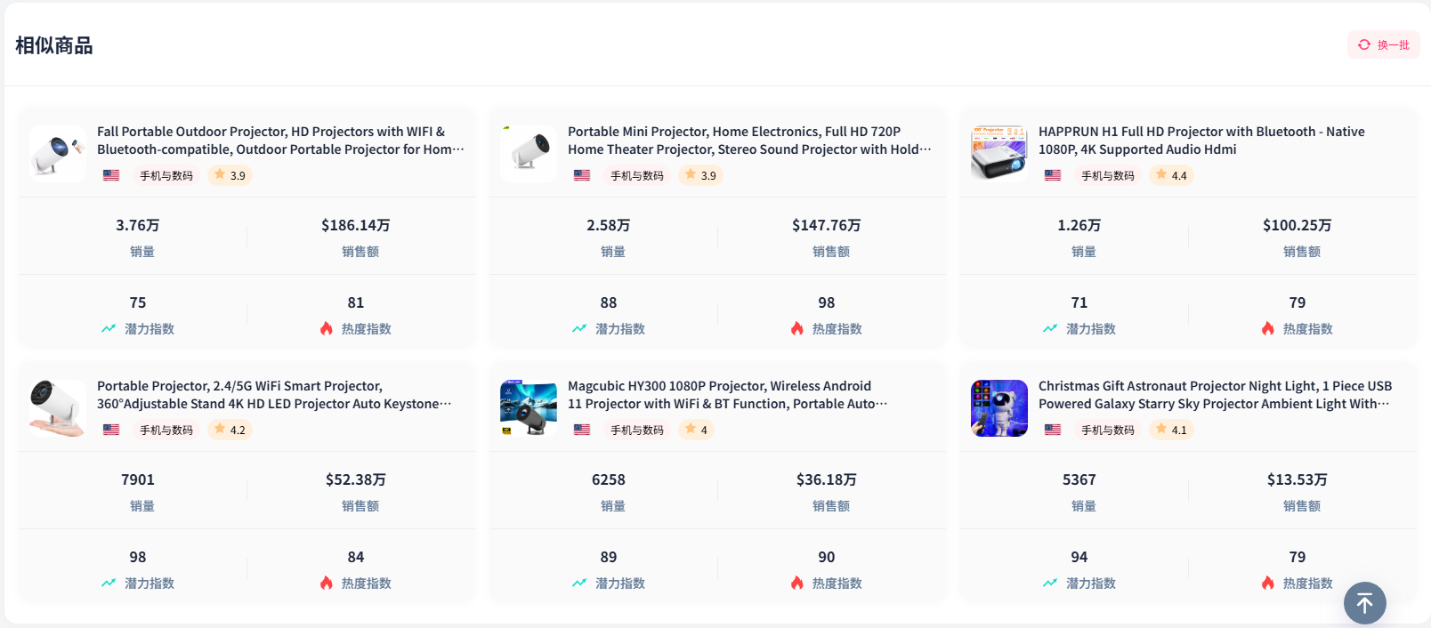Click the Astronaut Projector Night Light image
The image size is (1431, 628).
(x=998, y=408)
